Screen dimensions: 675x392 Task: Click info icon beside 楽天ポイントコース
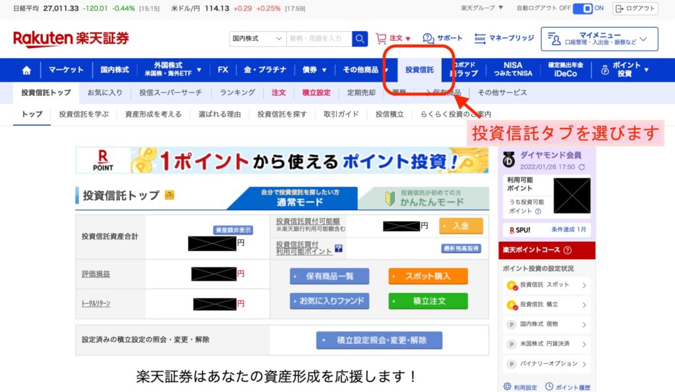tap(568, 250)
